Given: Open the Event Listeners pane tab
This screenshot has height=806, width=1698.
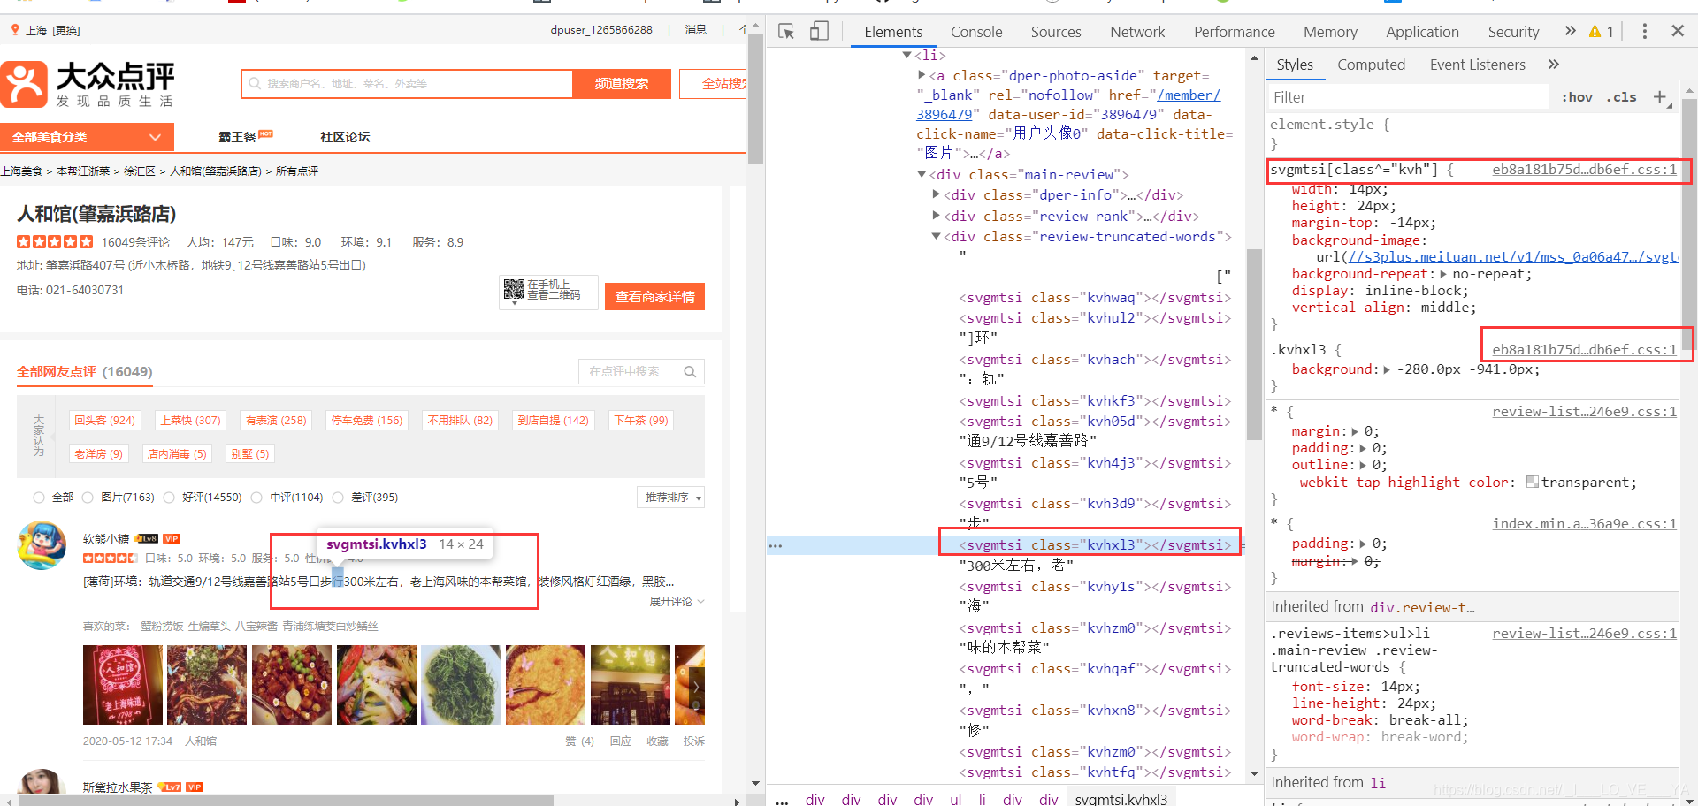Looking at the screenshot, I should point(1477,65).
